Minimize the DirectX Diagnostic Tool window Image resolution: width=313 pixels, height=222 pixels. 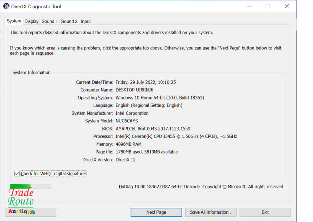click(x=248, y=6)
